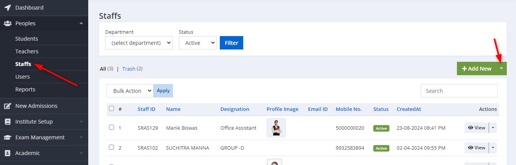The width and height of the screenshot is (516, 165).
Task: Click GROUP -D designation cell
Action: (x=232, y=148)
